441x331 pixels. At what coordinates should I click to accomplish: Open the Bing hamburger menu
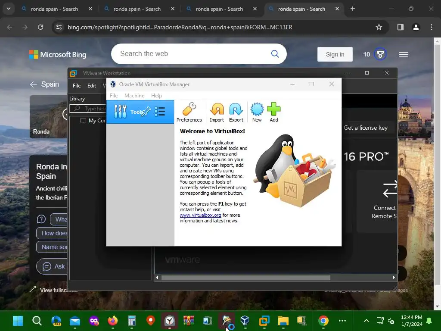[403, 54]
